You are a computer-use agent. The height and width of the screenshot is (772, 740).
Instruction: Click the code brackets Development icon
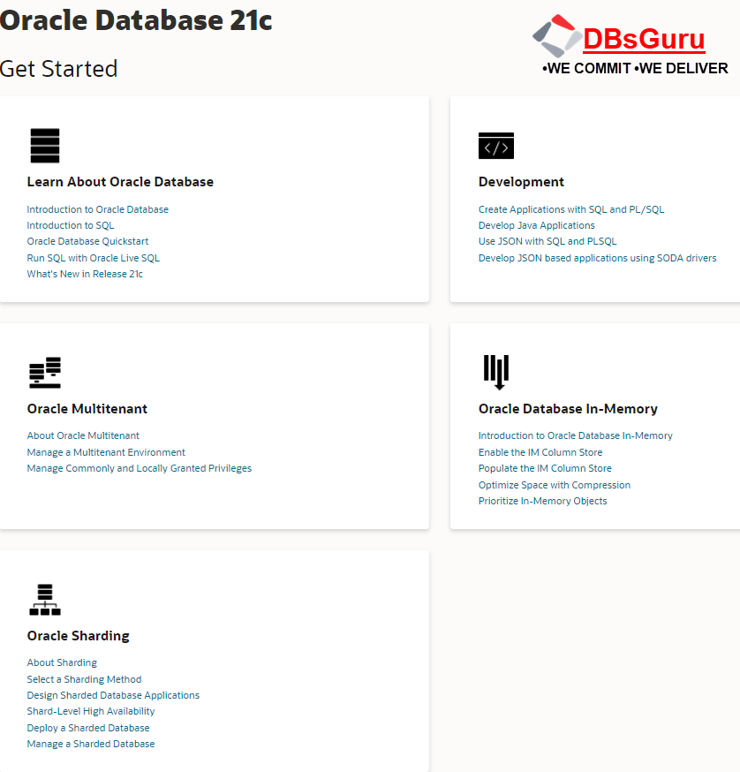(495, 147)
